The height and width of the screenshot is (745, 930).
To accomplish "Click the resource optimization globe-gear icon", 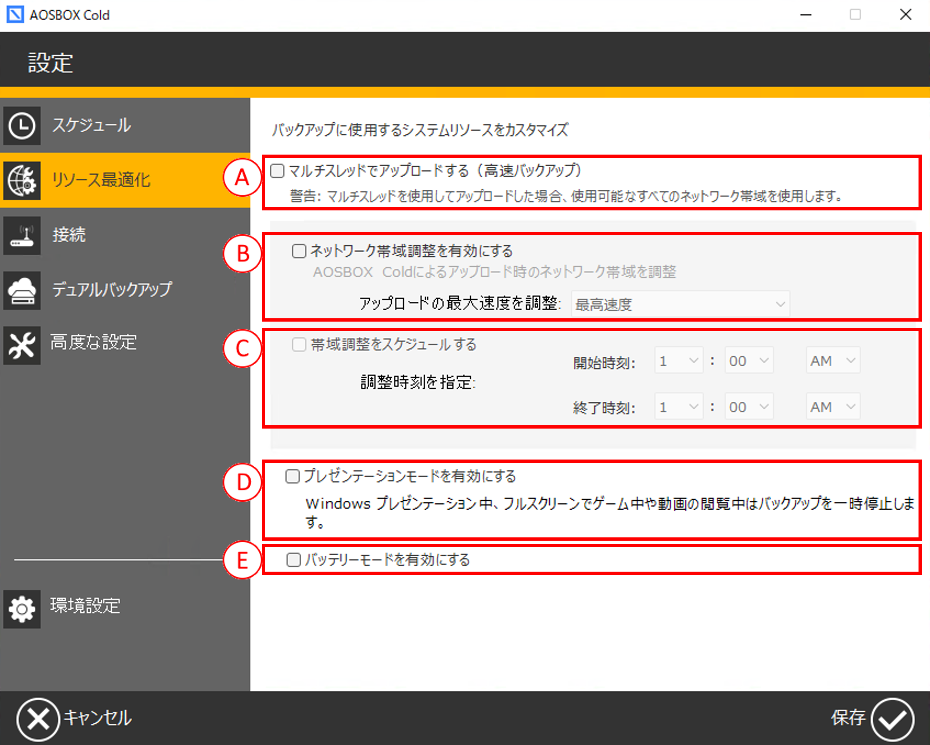I will coord(22,180).
